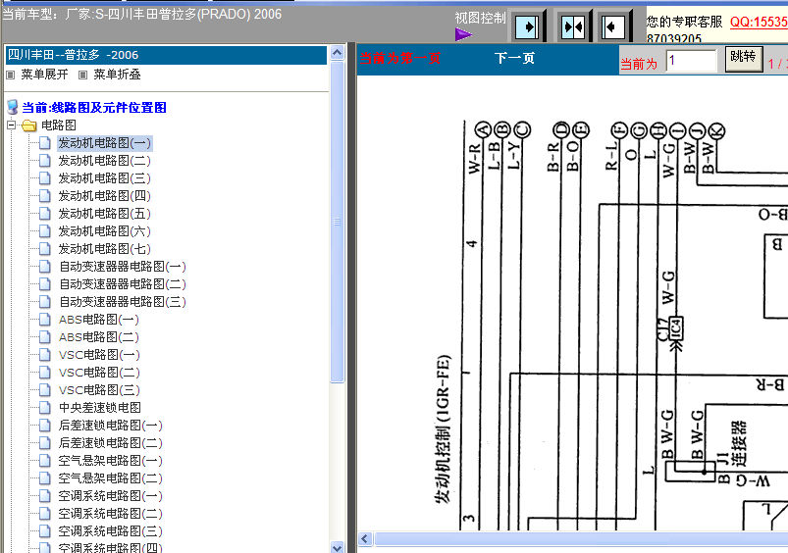788x553 pixels.
Task: Click the 电路图 folder icon
Action: click(29, 126)
